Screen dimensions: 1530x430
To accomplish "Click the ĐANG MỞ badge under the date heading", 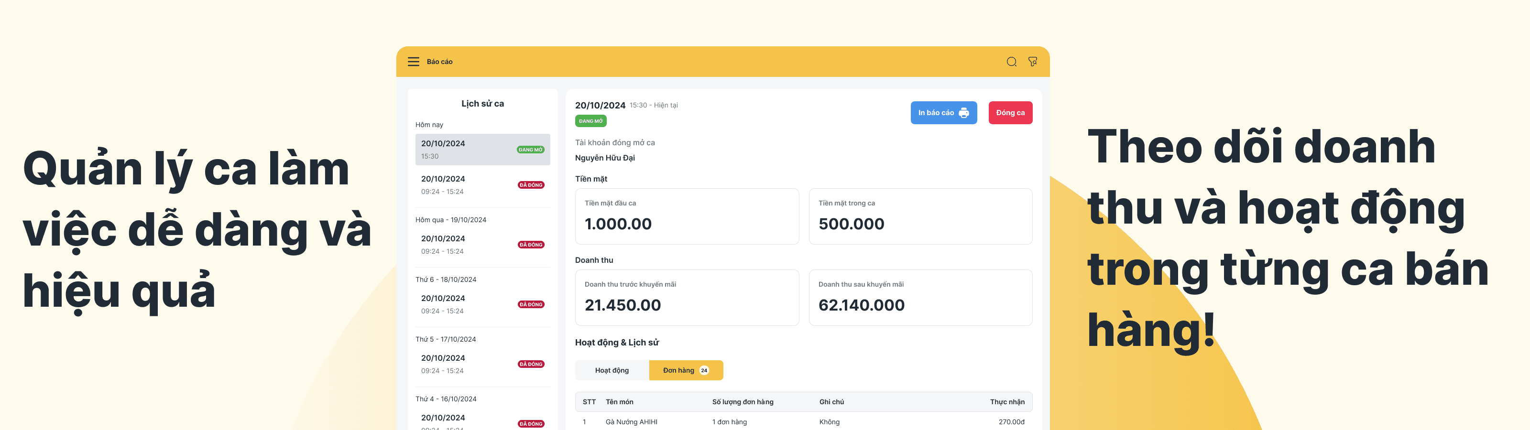I will pos(590,121).
